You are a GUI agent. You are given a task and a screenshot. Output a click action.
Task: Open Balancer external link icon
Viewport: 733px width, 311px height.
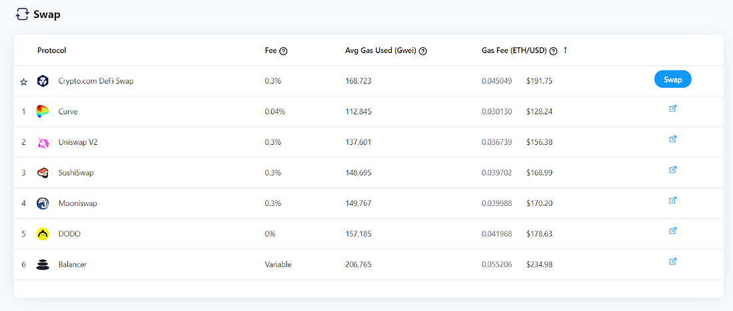673,262
